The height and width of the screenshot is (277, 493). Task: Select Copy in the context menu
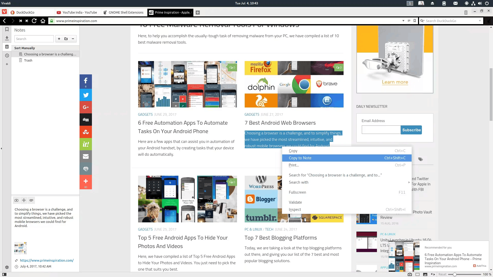[x=347, y=151]
